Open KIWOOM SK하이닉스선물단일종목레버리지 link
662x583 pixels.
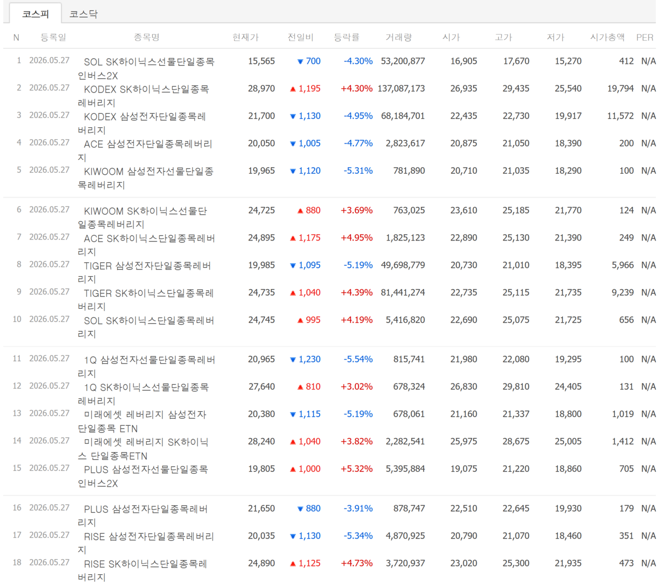click(x=142, y=218)
